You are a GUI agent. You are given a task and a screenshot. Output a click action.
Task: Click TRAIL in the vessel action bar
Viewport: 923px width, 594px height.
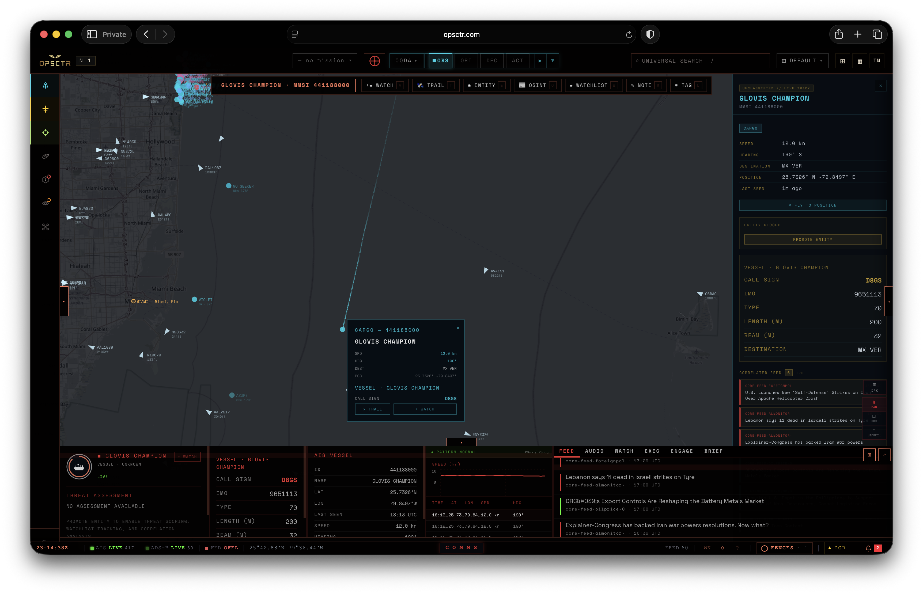436,85
